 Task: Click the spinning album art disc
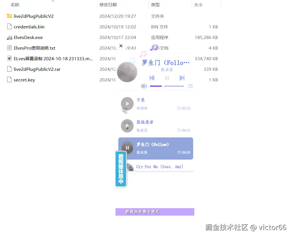click(x=127, y=72)
